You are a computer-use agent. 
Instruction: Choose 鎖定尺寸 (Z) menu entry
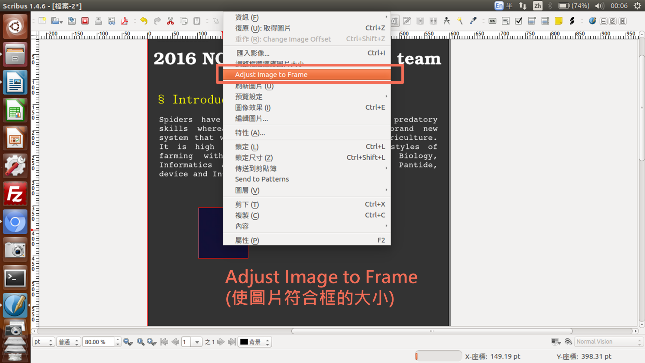[307, 157]
